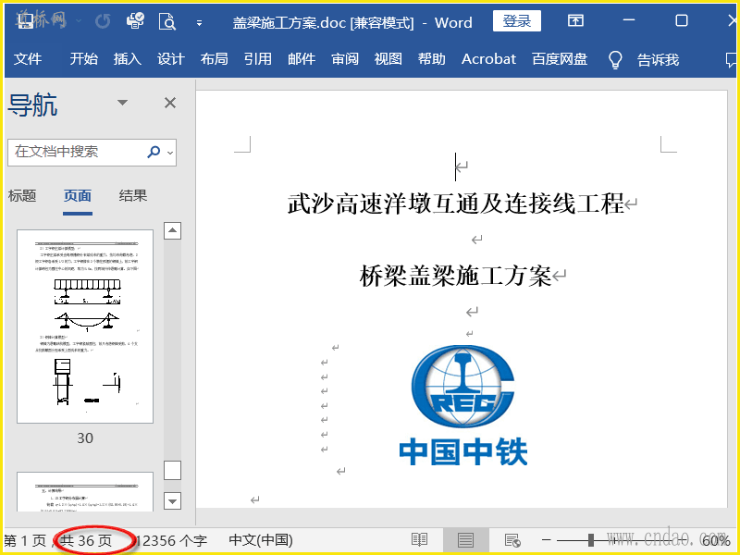Open the 帮助 ribbon tab
Viewport: 740px width, 555px height.
(x=431, y=59)
